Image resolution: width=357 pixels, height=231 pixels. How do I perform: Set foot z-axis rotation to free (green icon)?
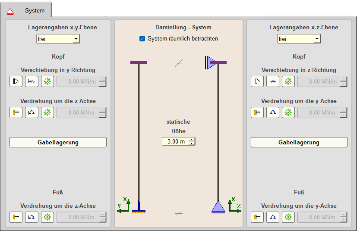click(47, 217)
